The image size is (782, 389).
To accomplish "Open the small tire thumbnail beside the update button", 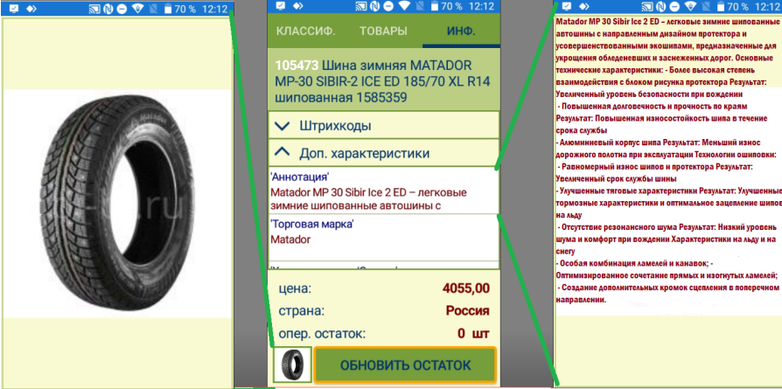I will (x=293, y=365).
